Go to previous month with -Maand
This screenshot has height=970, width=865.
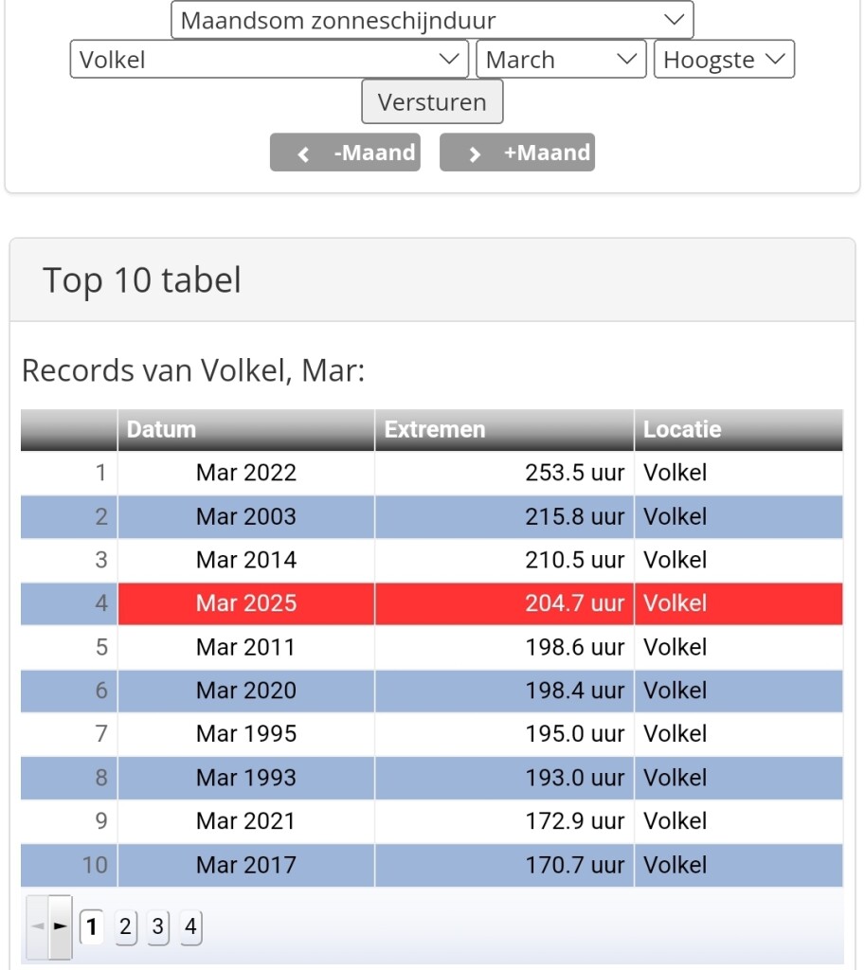345,153
